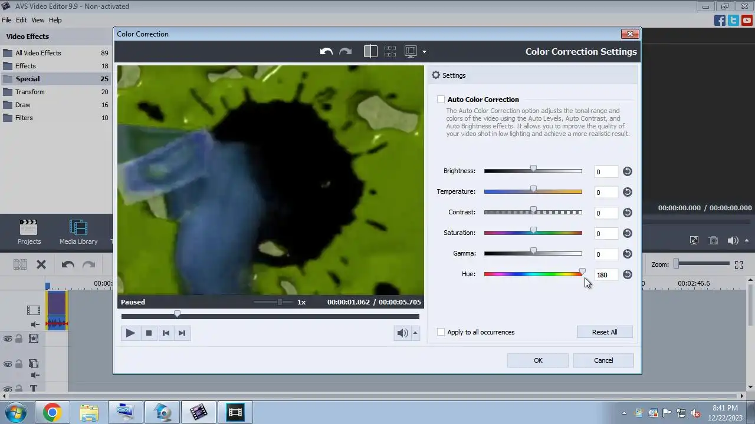Mute main window speaker icon

733,240
